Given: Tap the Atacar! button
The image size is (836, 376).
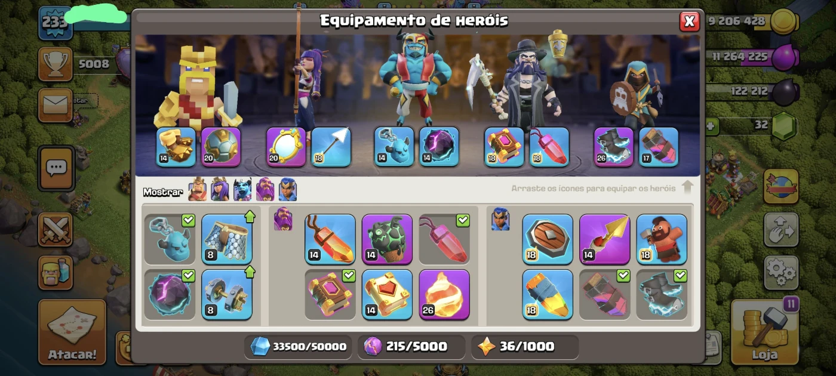Looking at the screenshot, I should pyautogui.click(x=72, y=331).
